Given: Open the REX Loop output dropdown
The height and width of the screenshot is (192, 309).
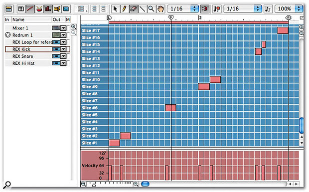Looking at the screenshot, I should [x=63, y=42].
